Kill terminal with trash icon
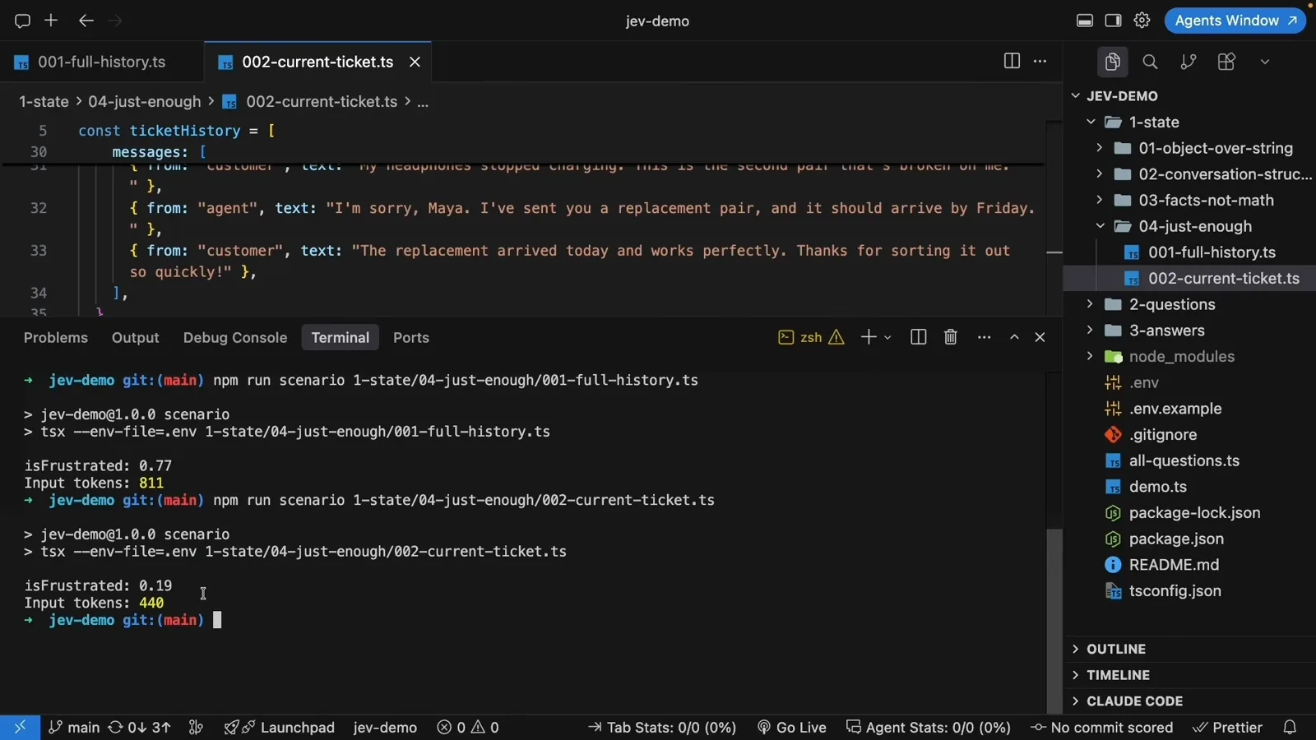 951,337
